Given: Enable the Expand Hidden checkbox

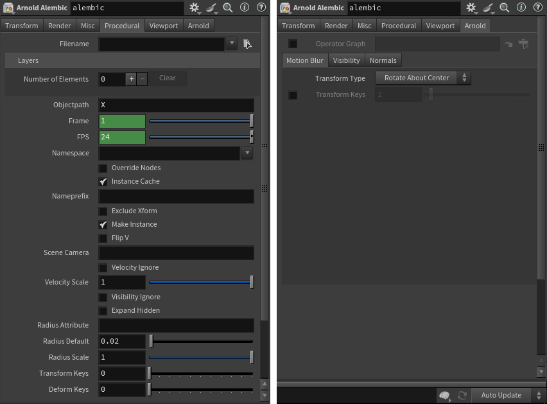Looking at the screenshot, I should [x=103, y=311].
